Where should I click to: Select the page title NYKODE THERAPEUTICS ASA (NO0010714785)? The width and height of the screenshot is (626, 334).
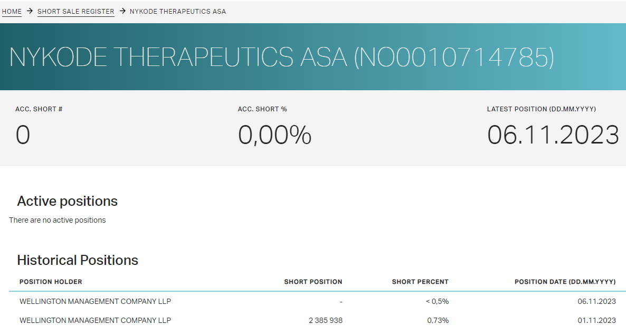[281, 57]
